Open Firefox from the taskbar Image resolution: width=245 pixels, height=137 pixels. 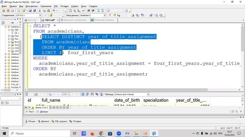93,134
